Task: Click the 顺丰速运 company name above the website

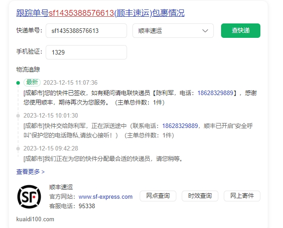Action: pyautogui.click(x=61, y=187)
